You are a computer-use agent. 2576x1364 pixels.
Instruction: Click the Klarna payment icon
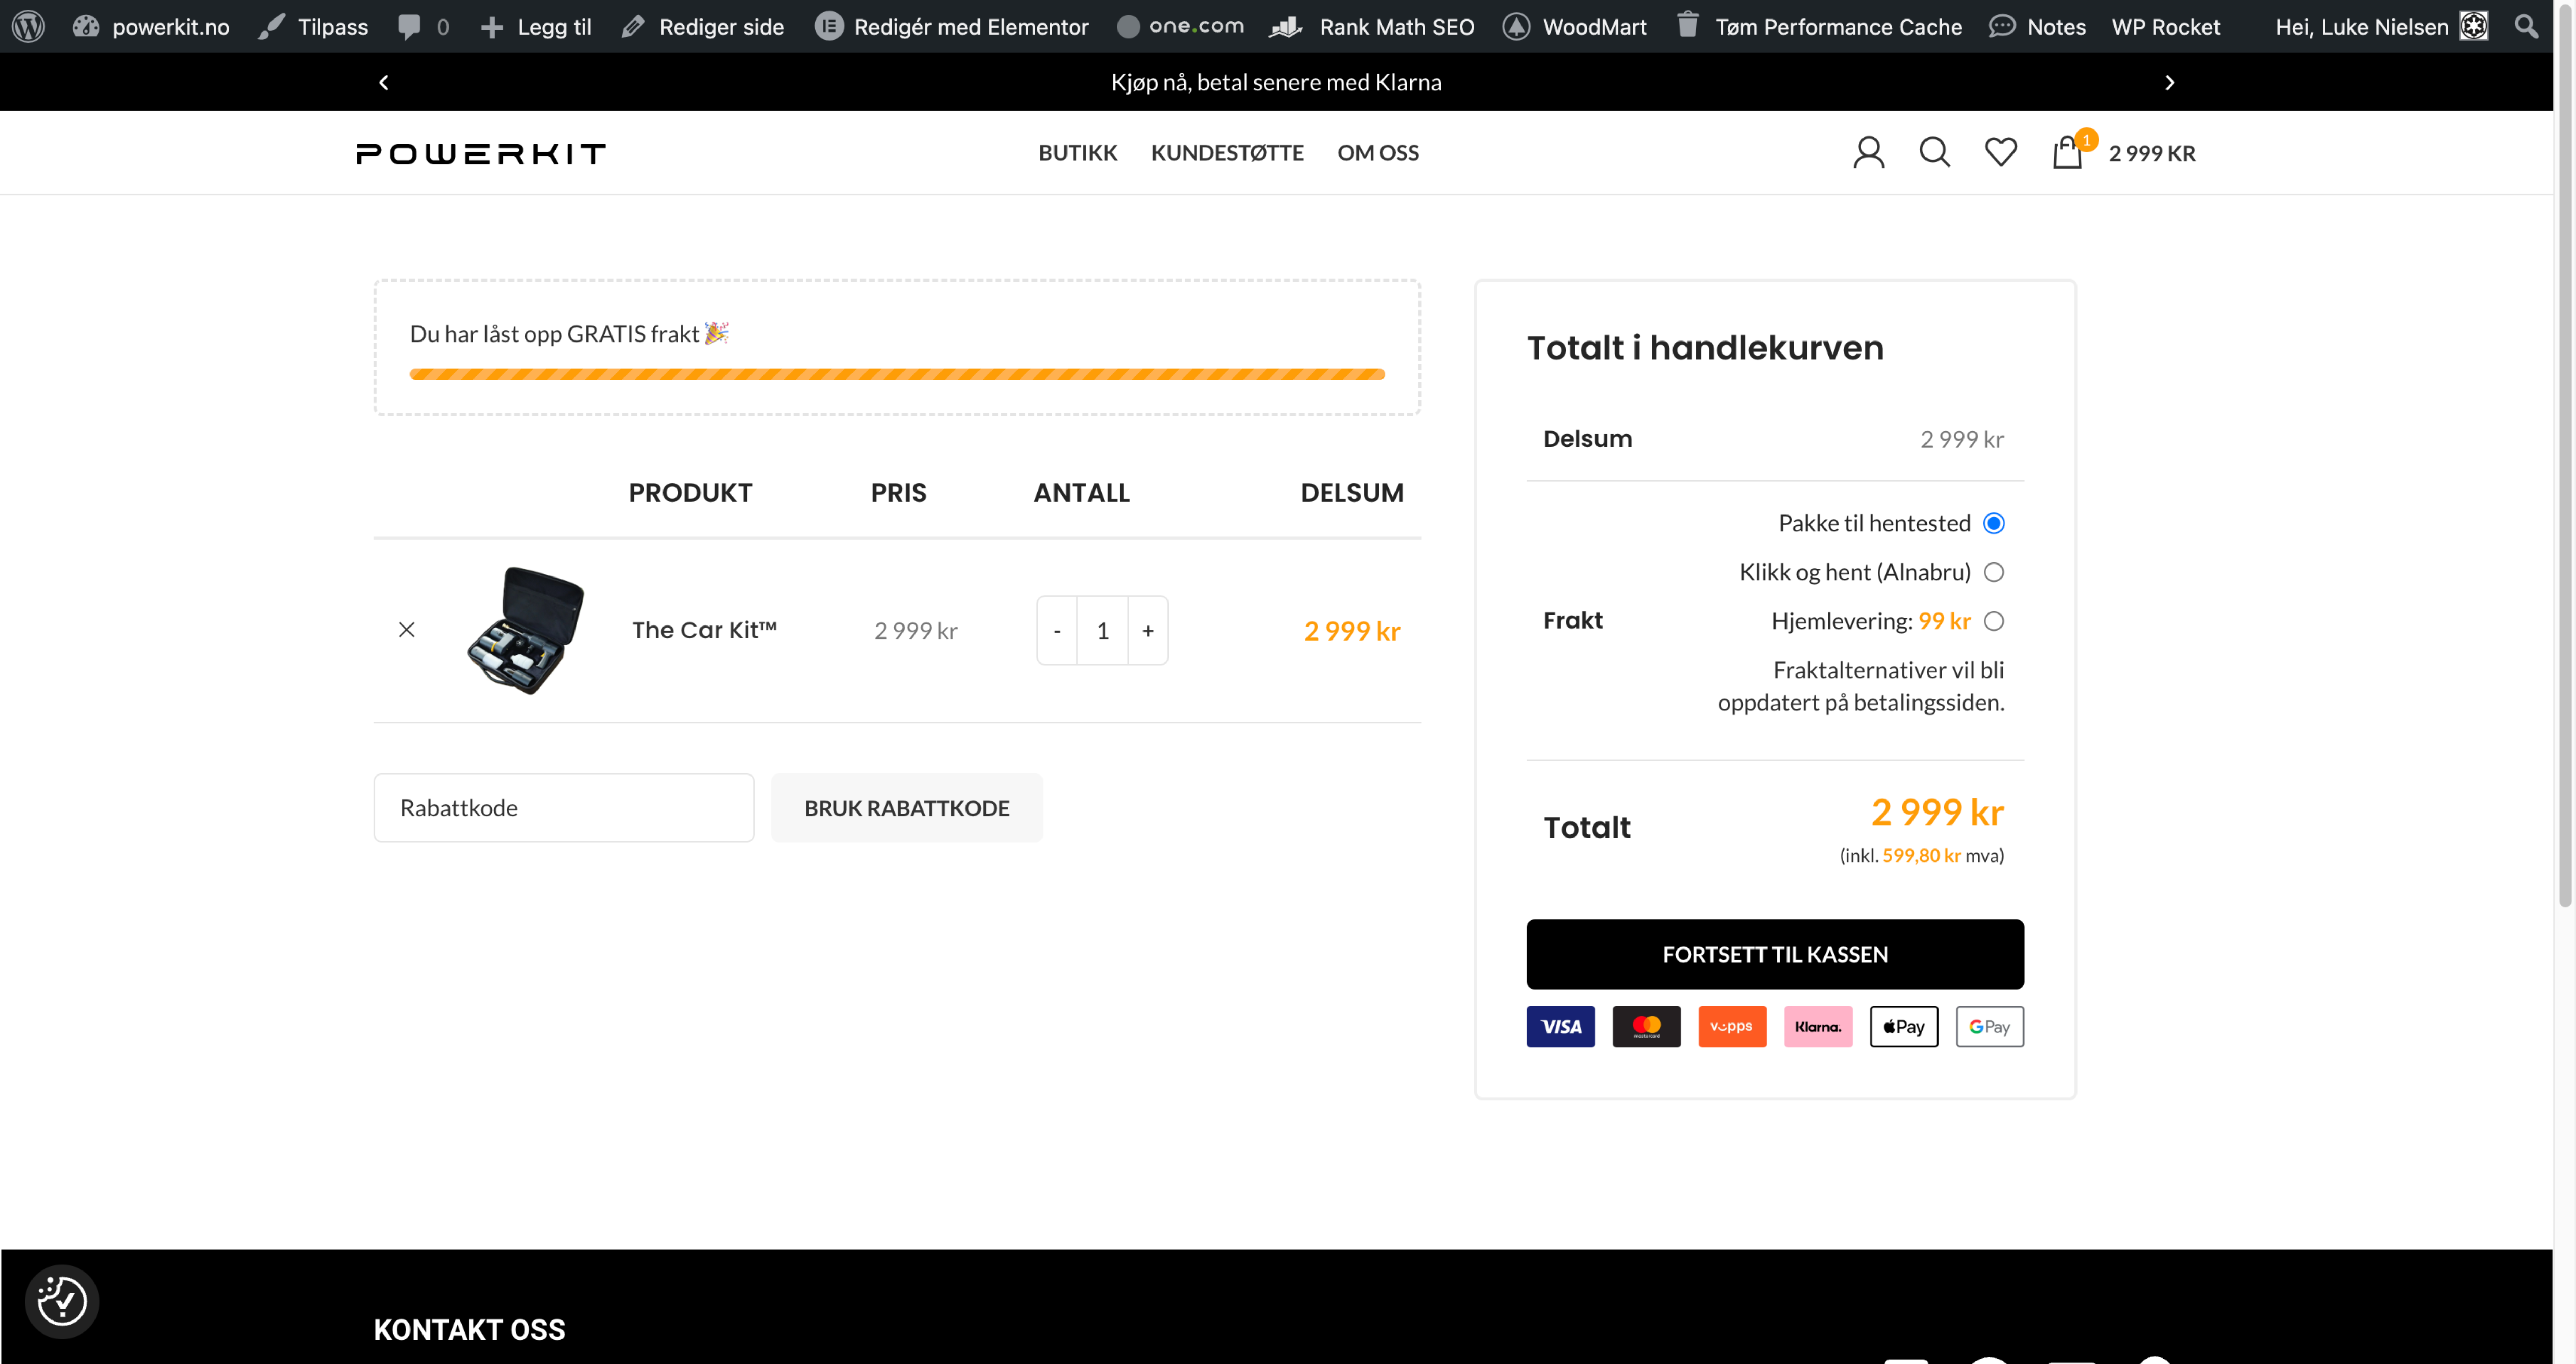[1818, 1027]
